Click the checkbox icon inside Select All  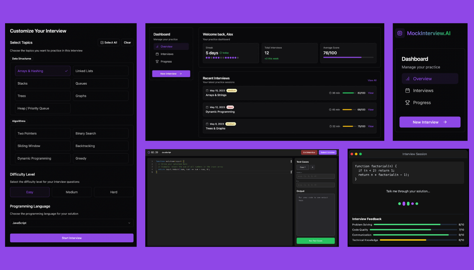click(102, 43)
